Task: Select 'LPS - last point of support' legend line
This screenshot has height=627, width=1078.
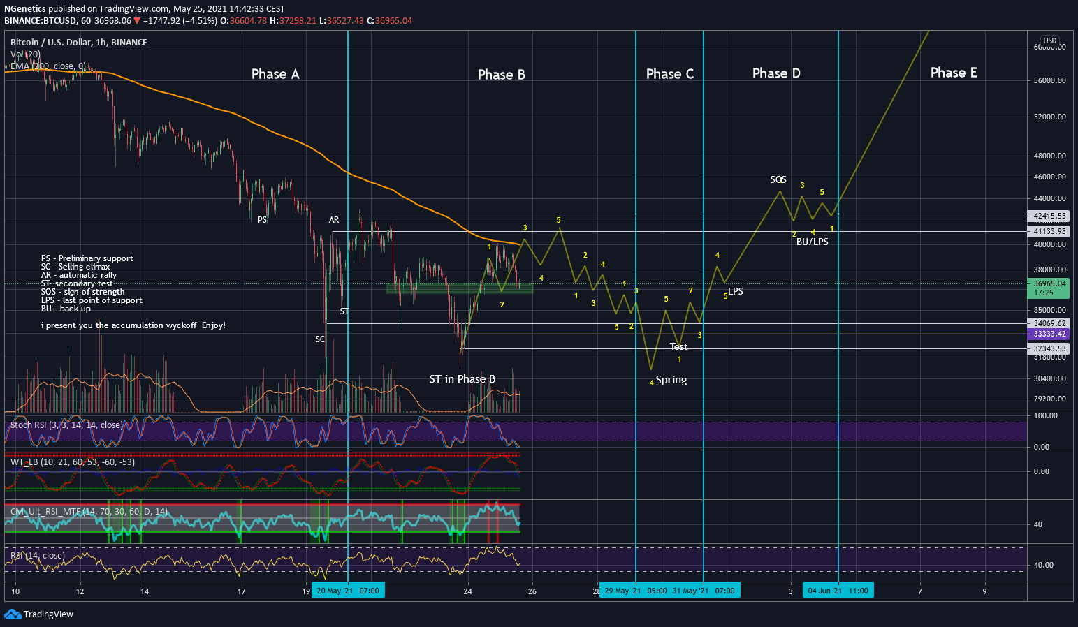Action: [92, 300]
